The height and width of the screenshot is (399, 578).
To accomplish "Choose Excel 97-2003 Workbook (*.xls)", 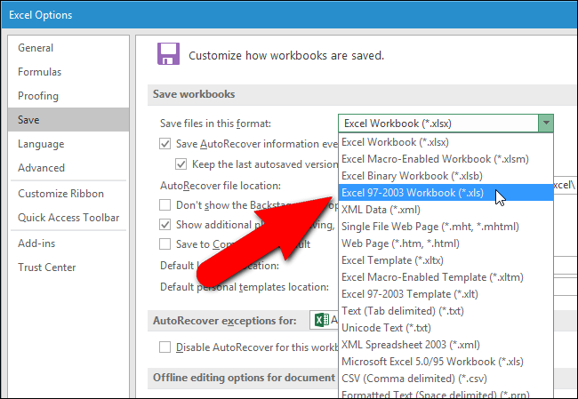I will coord(446,193).
